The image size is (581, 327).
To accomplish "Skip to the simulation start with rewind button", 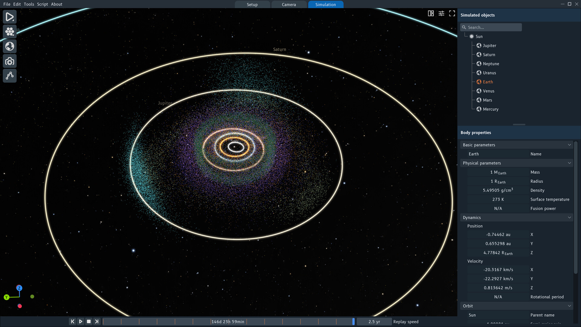I will click(72, 321).
